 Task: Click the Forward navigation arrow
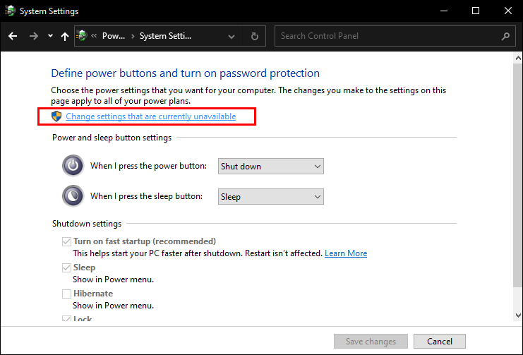[x=33, y=36]
